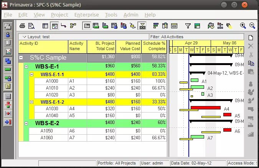
Task: Toggle the bottom layout details button
Action: (142, 26)
